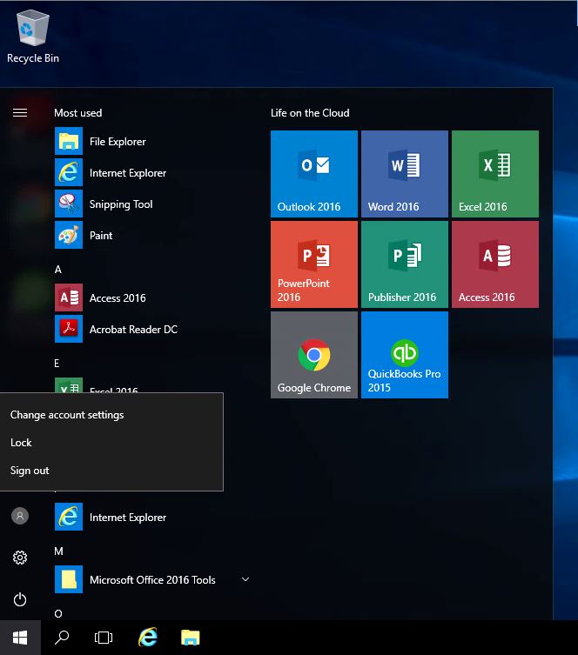578x655 pixels.
Task: Open the Recycle Bin desktop icon
Action: click(32, 37)
